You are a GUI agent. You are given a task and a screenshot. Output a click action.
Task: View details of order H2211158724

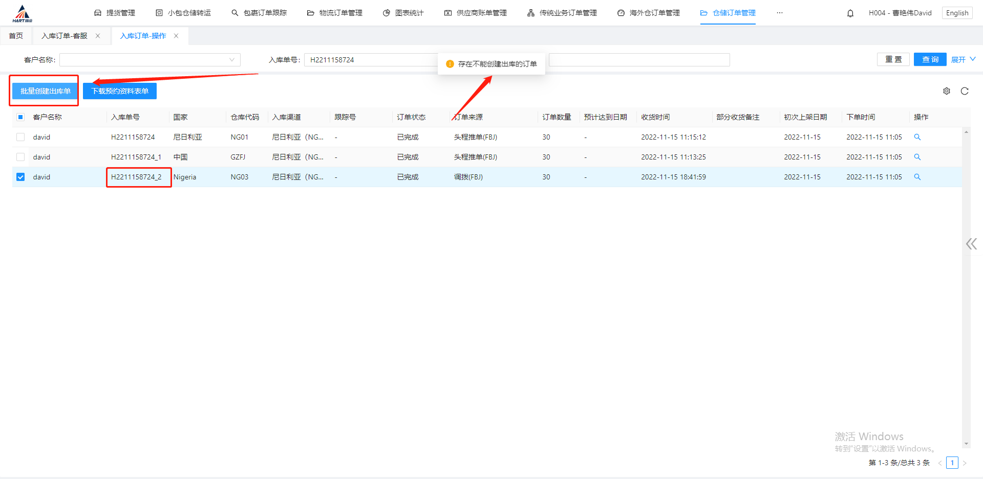917,137
